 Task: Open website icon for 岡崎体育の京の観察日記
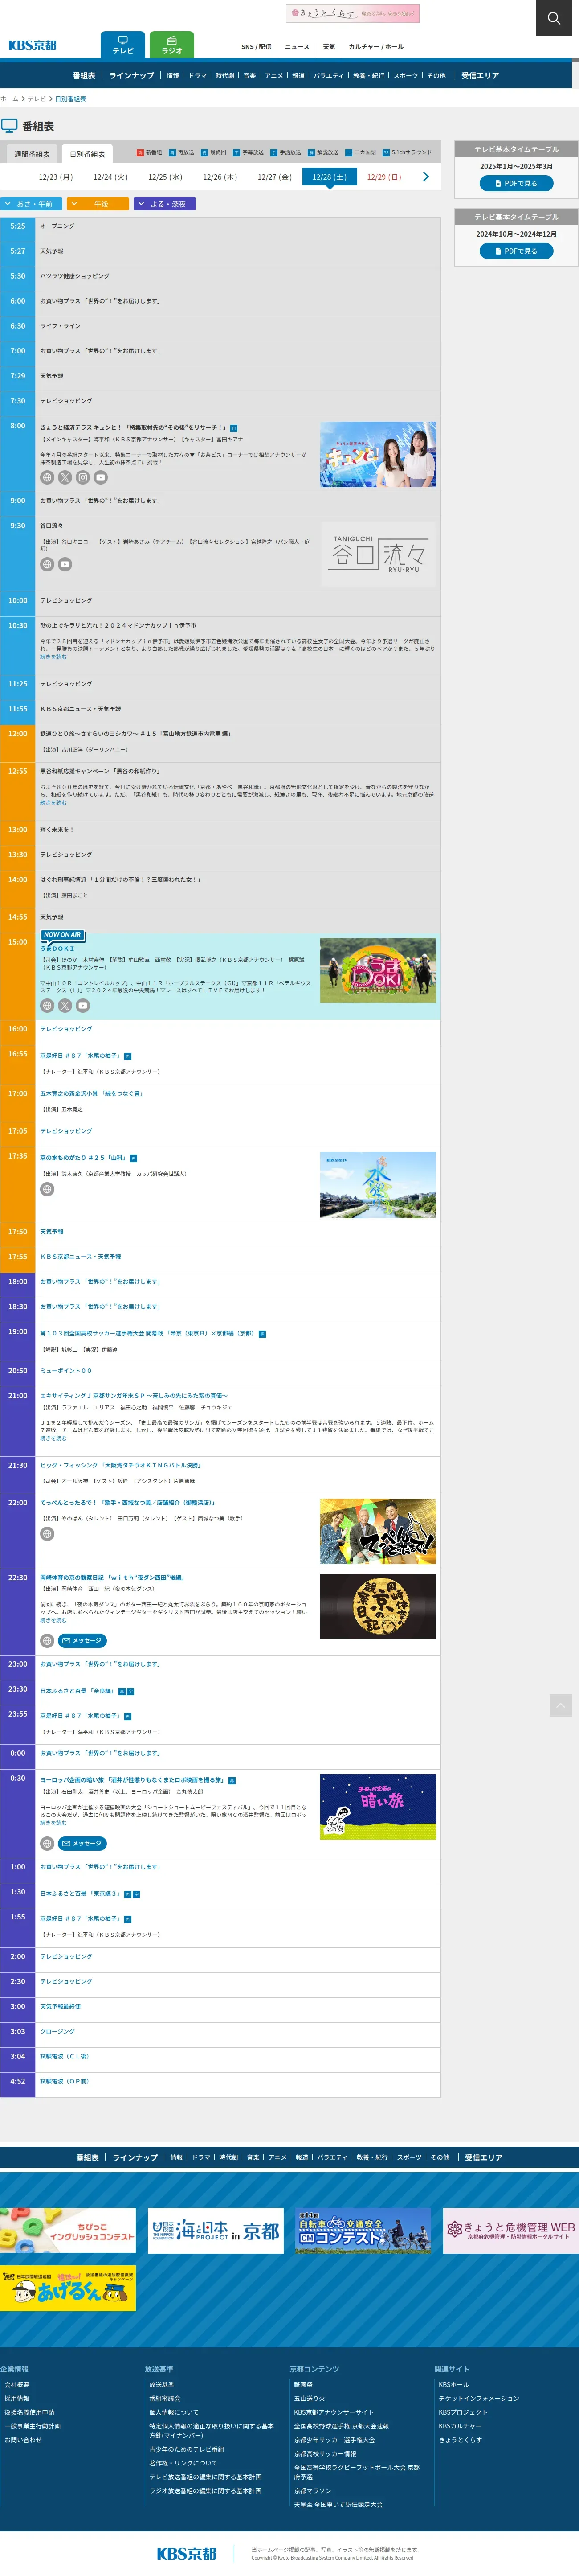47,1640
